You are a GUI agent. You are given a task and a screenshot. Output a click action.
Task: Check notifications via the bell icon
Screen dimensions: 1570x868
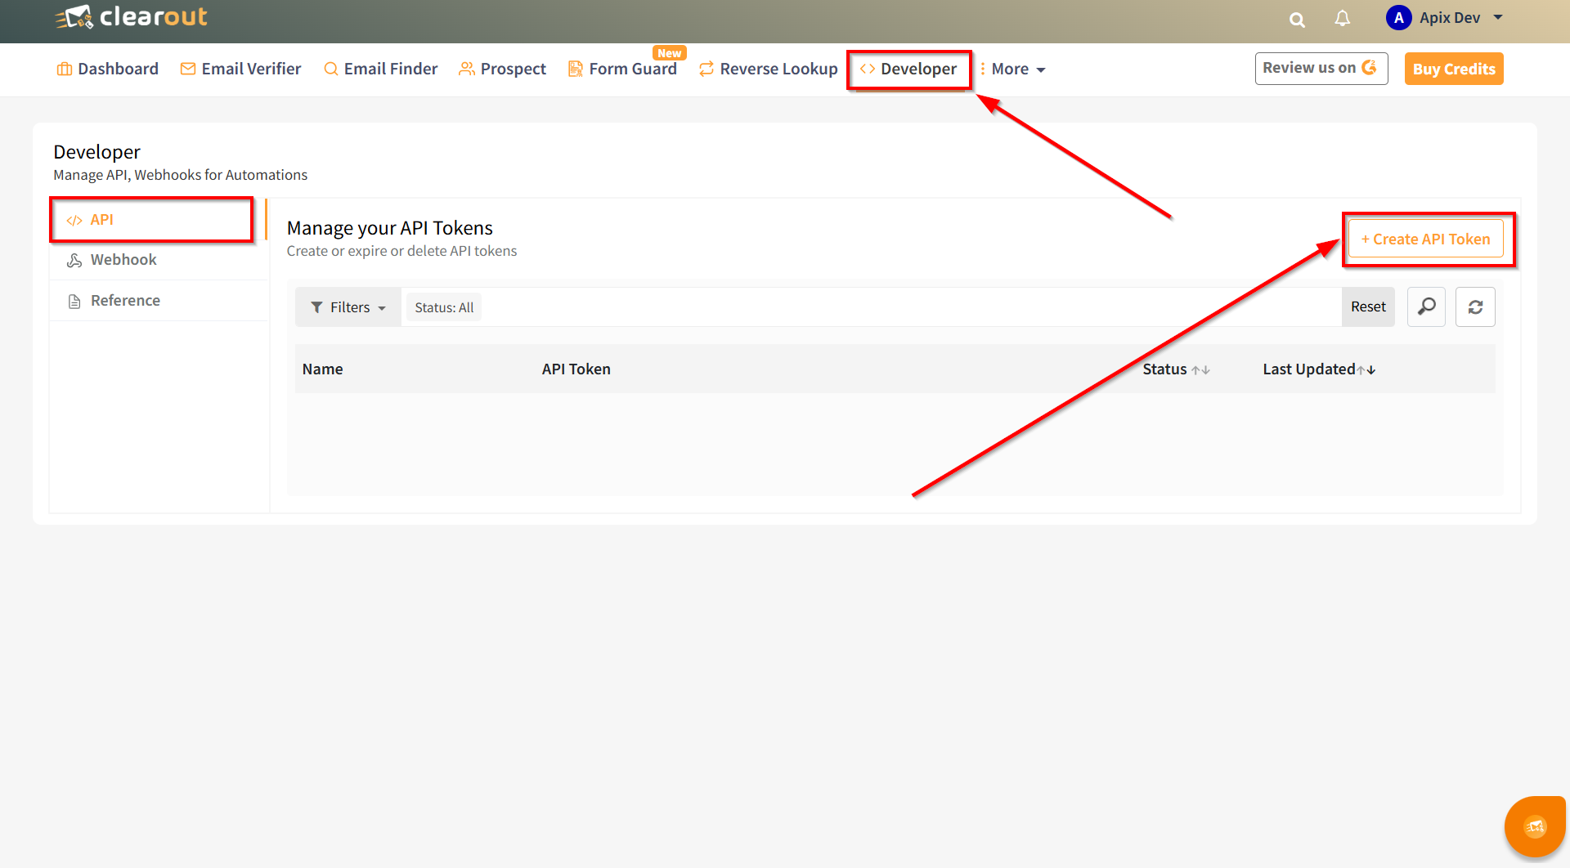click(x=1342, y=19)
